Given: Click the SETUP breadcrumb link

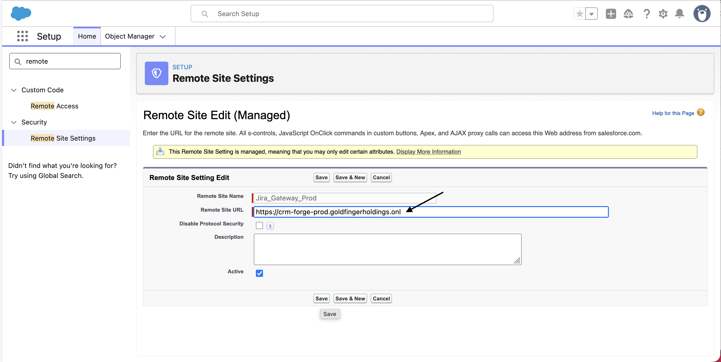Looking at the screenshot, I should (x=182, y=67).
